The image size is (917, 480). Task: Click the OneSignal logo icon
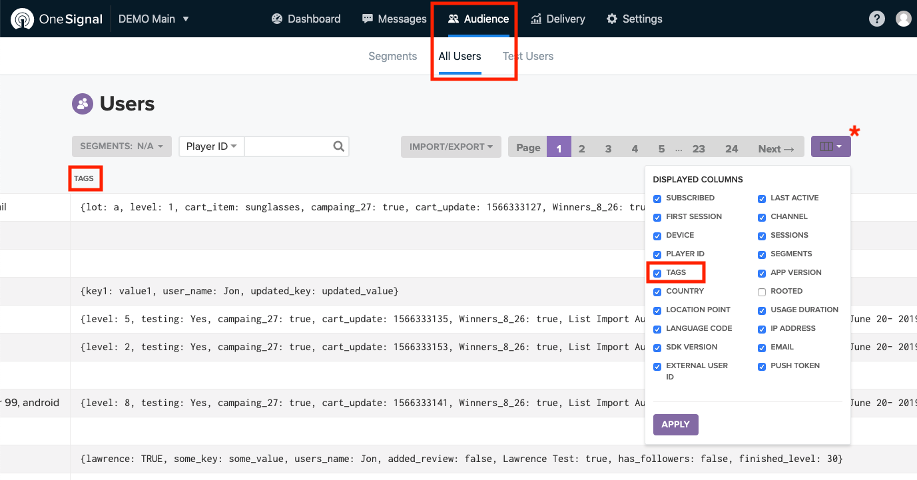(x=22, y=19)
